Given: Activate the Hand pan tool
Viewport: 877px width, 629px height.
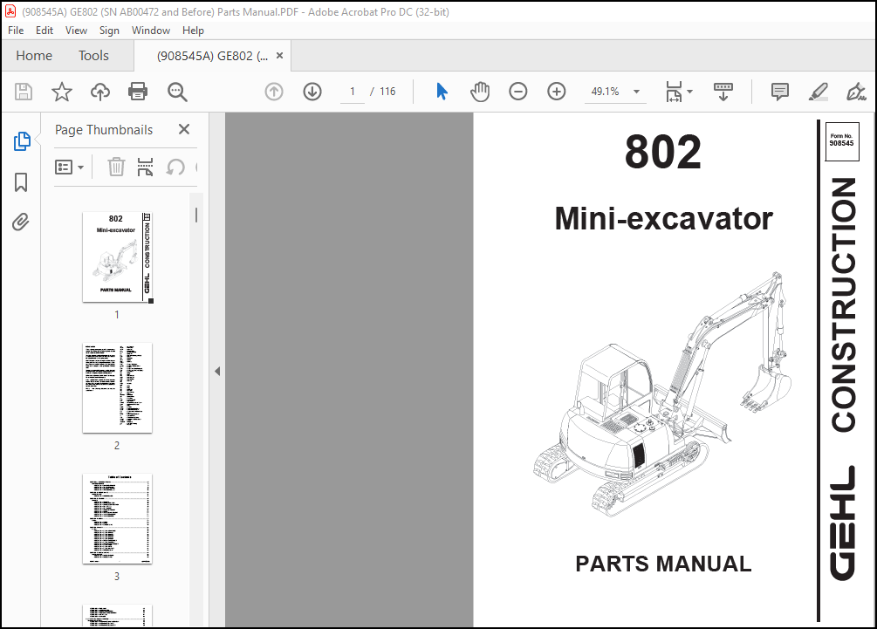Looking at the screenshot, I should [480, 92].
